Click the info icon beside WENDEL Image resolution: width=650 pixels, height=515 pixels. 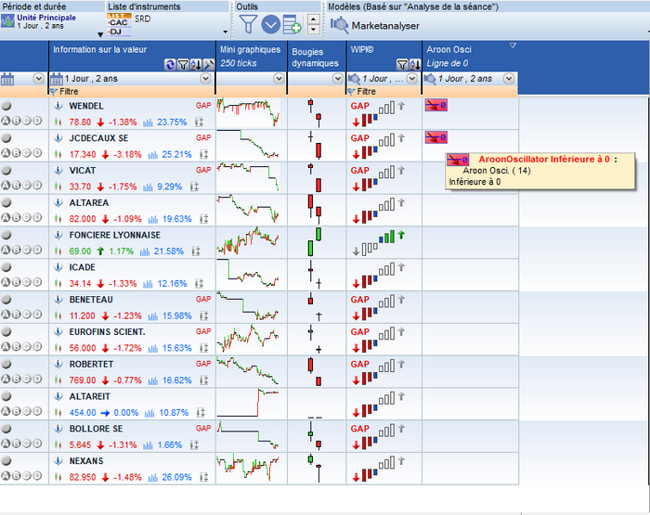coord(58,106)
